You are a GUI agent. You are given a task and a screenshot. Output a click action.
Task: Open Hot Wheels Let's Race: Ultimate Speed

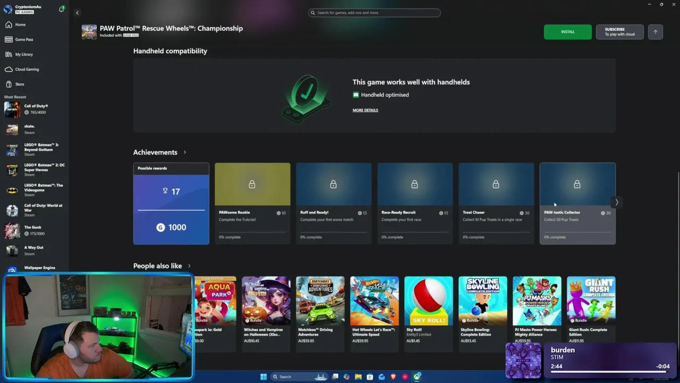375,314
